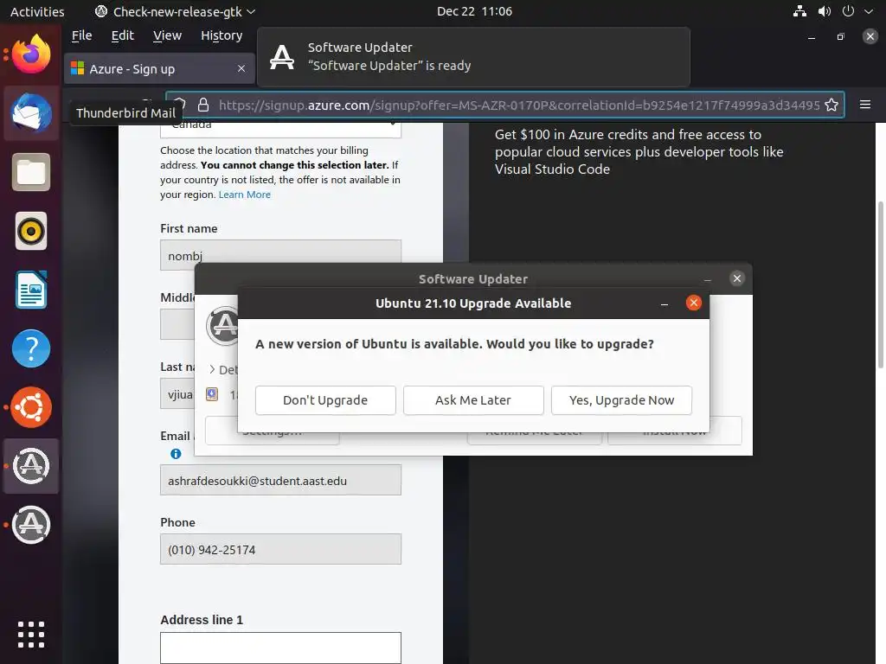This screenshot has height=664, width=886.
Task: Open the clock showing Dec 22 11:06
Action: click(x=475, y=11)
